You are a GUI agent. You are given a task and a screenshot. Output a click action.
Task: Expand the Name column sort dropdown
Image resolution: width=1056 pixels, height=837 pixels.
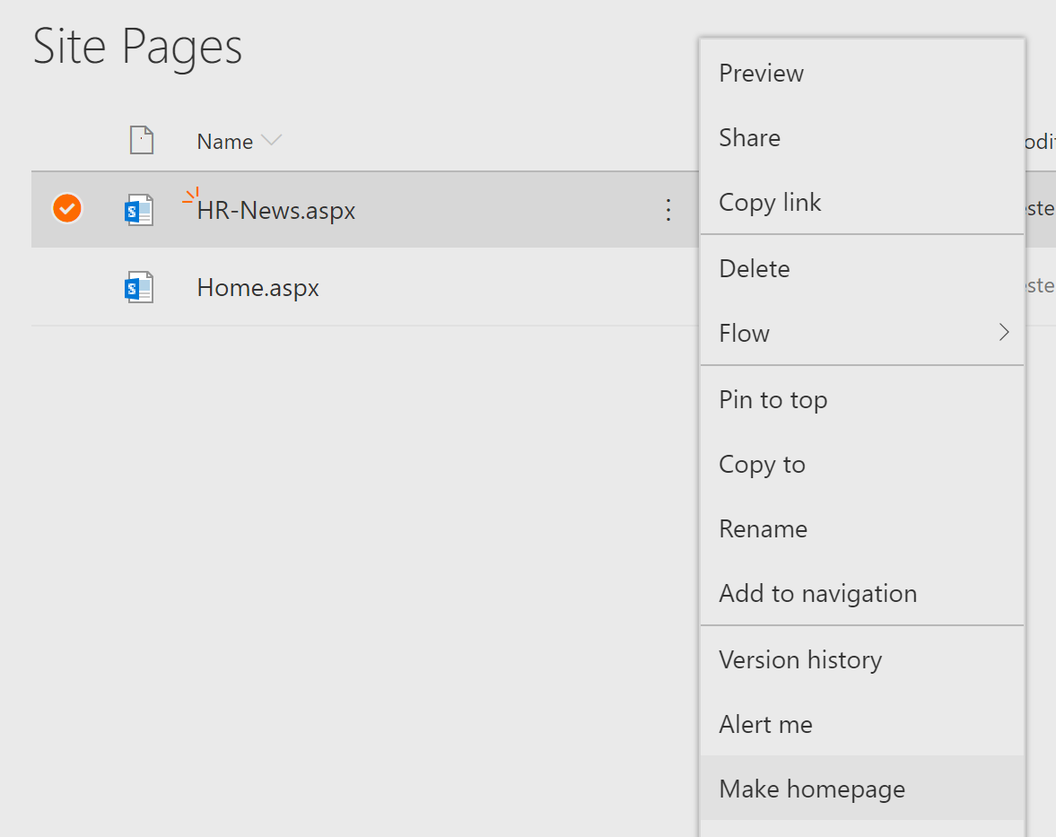point(272,140)
